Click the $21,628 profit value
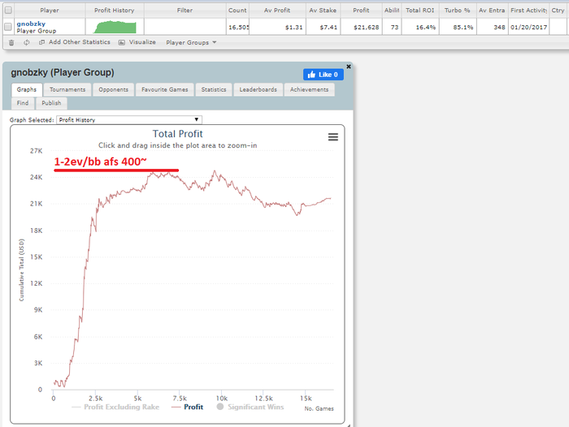This screenshot has height=427, width=569. coord(366,27)
